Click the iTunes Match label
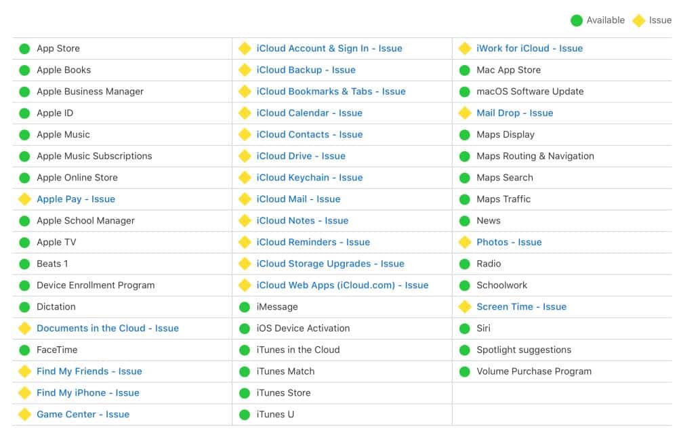681x433 pixels. pos(285,371)
